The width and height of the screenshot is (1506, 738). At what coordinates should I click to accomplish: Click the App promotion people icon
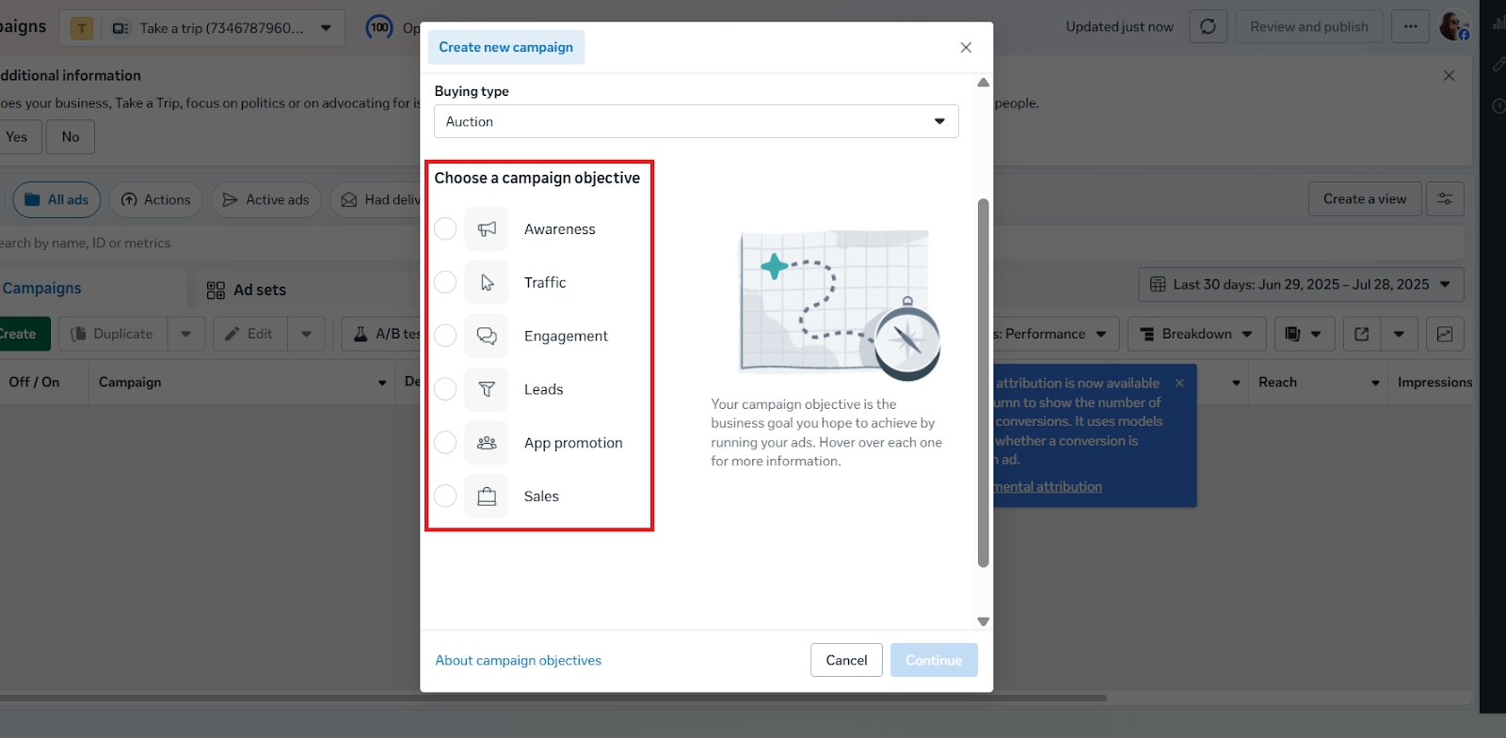click(487, 443)
